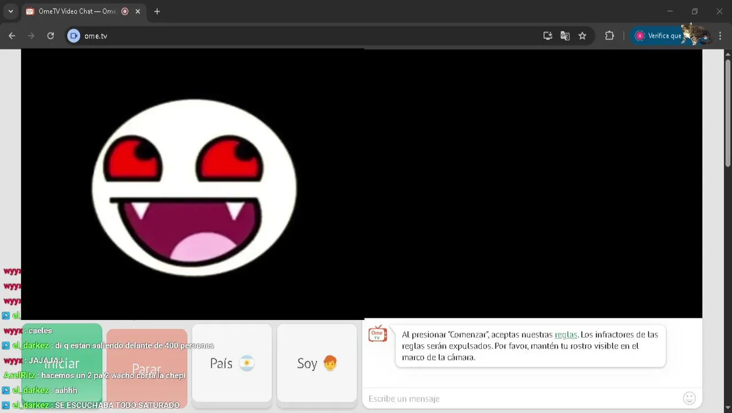Close the OmeTV Video Chat tab
This screenshot has width=732, height=413.
click(138, 11)
